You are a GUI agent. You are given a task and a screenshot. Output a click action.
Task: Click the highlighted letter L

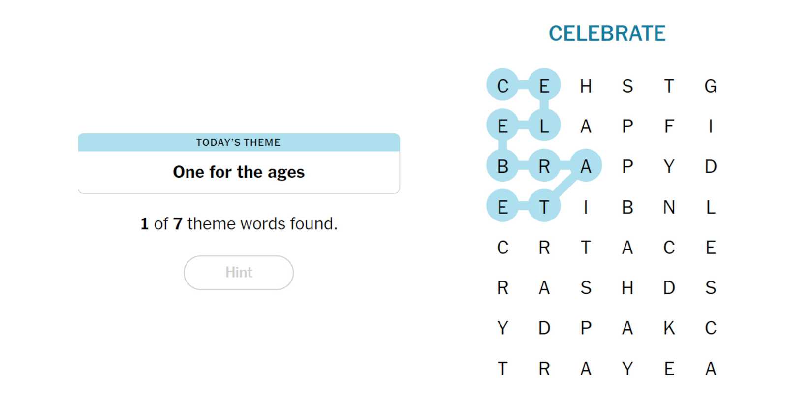(x=544, y=126)
